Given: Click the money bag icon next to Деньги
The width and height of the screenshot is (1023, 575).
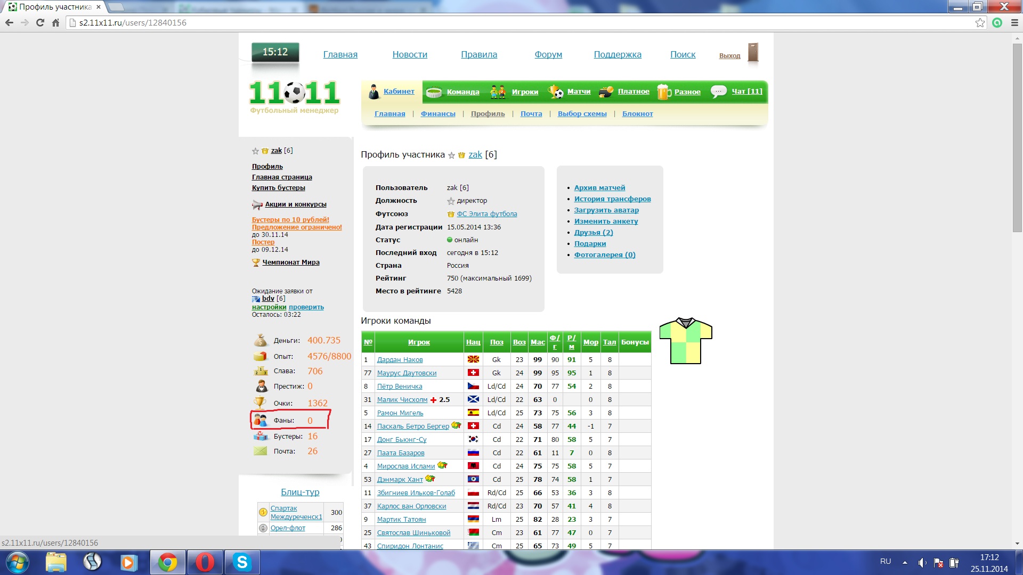Looking at the screenshot, I should coord(261,340).
